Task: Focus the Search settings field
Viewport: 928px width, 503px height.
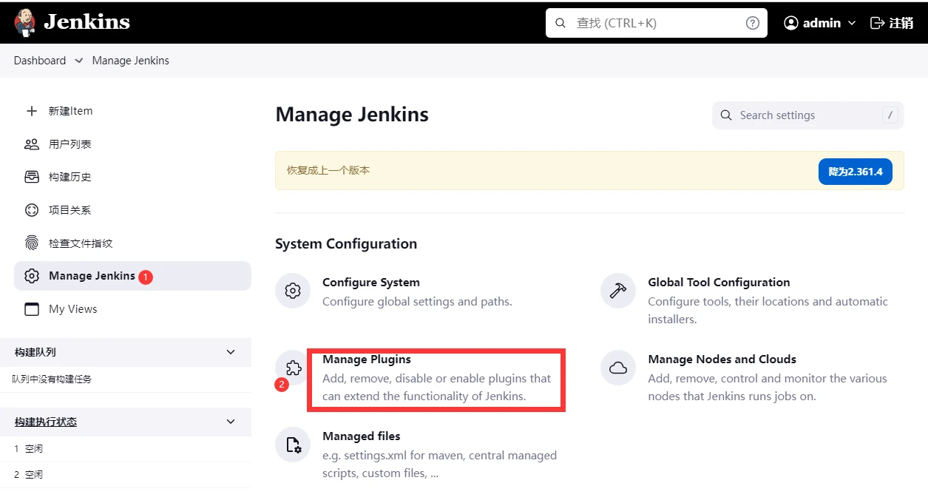Action: (807, 115)
